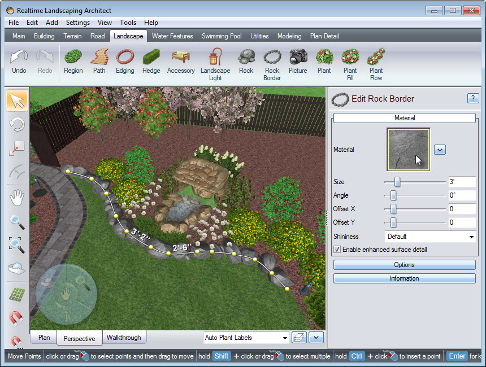Click the rock material texture swatch
Screen dimensions: 486x367
pyautogui.click(x=409, y=150)
